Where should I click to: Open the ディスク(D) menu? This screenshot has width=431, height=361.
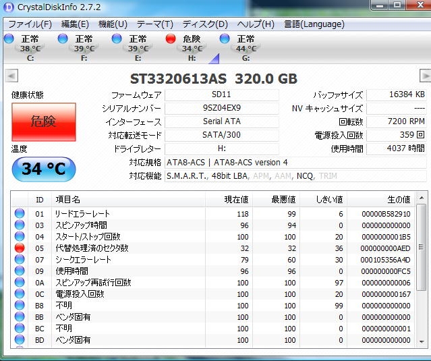click(205, 24)
